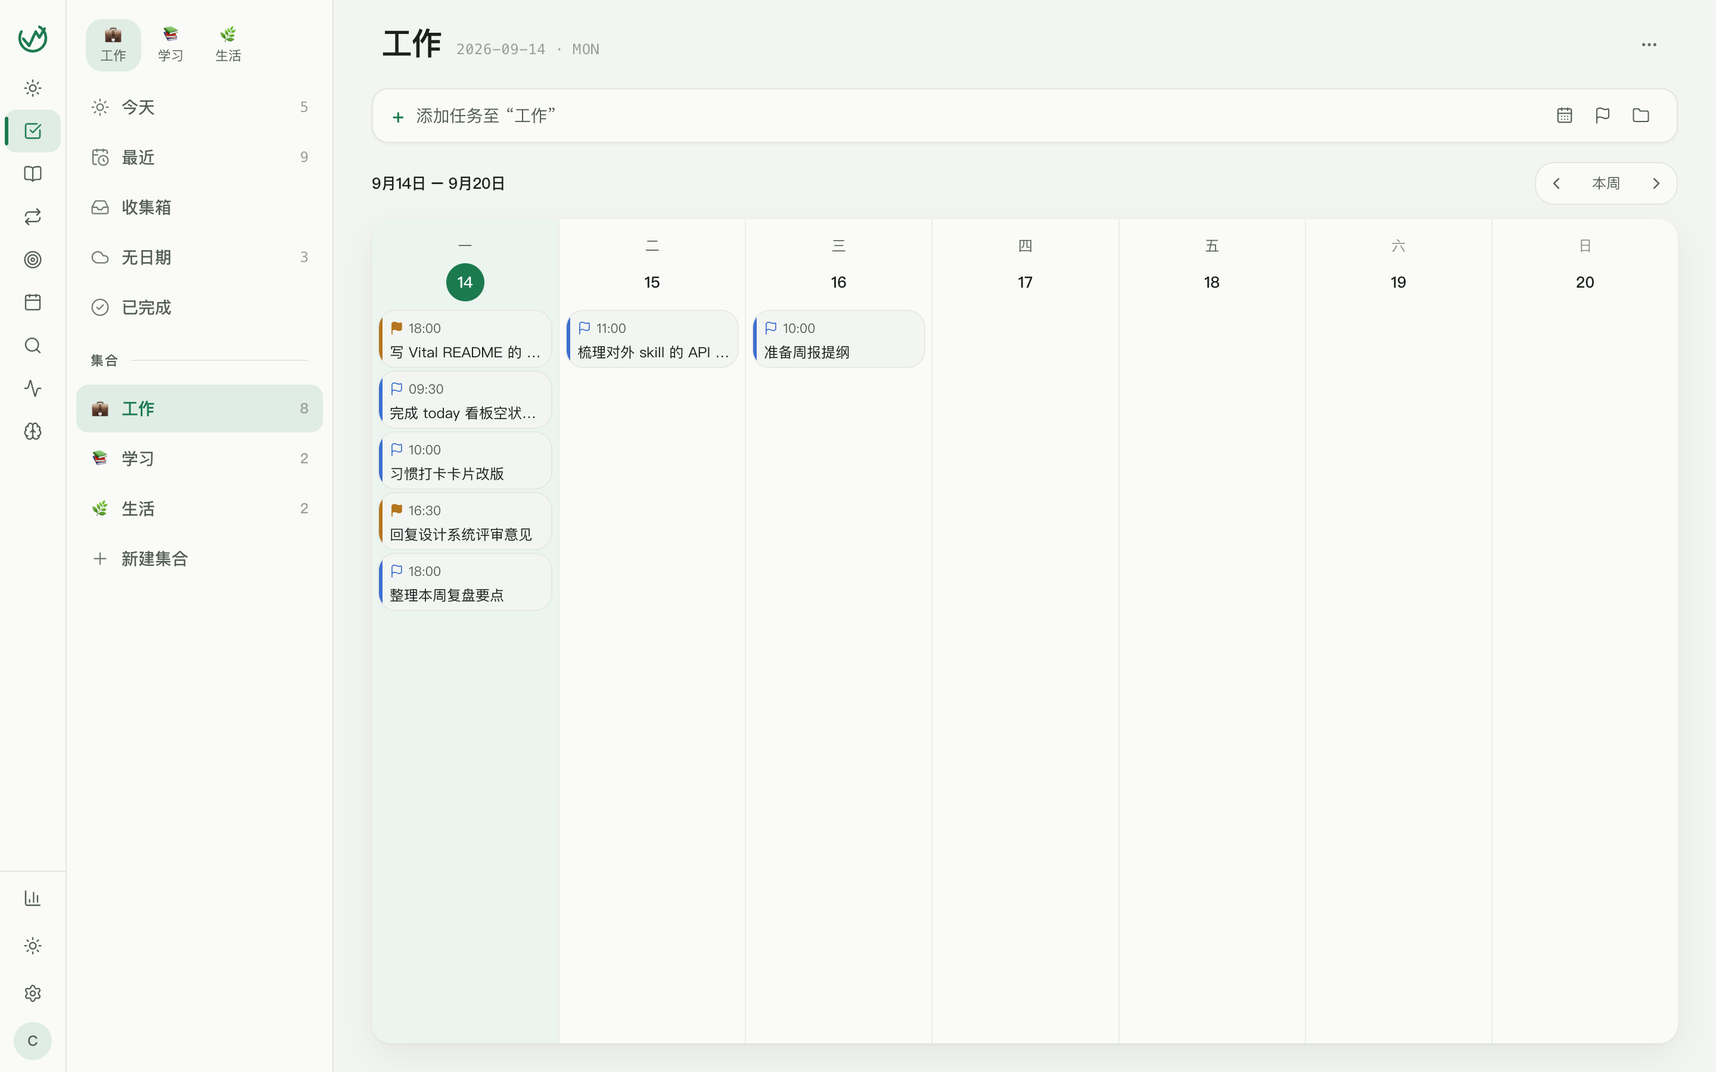1716x1072 pixels.
Task: Open the repeat habits icon in left rail
Action: pyautogui.click(x=33, y=217)
